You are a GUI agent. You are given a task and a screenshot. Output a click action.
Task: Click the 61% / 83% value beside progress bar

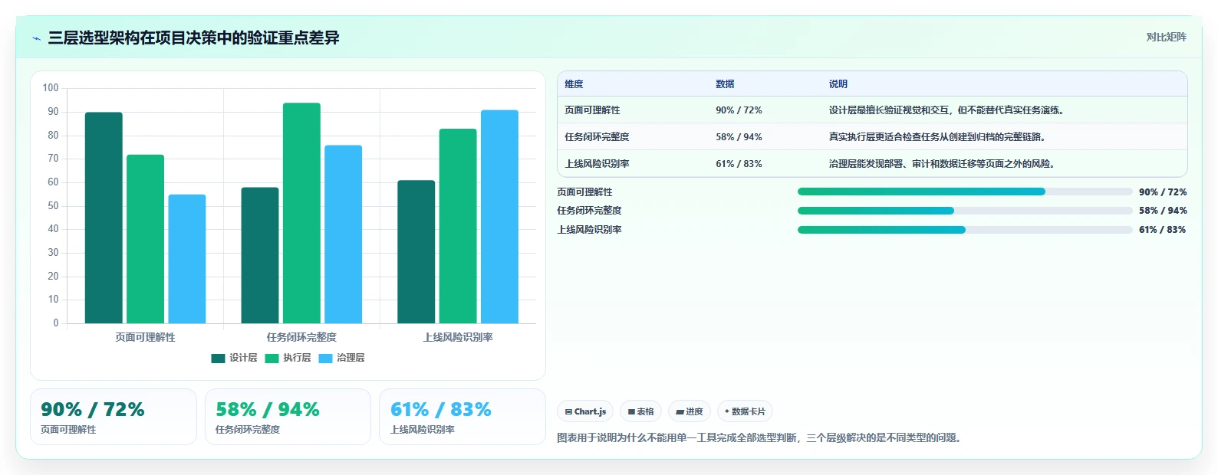(1163, 230)
